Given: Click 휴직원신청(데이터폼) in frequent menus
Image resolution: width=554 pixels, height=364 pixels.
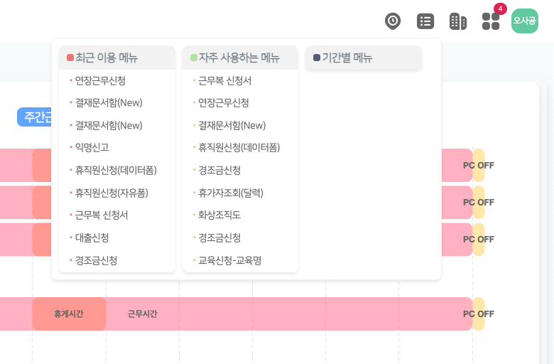Looking at the screenshot, I should click(239, 147).
